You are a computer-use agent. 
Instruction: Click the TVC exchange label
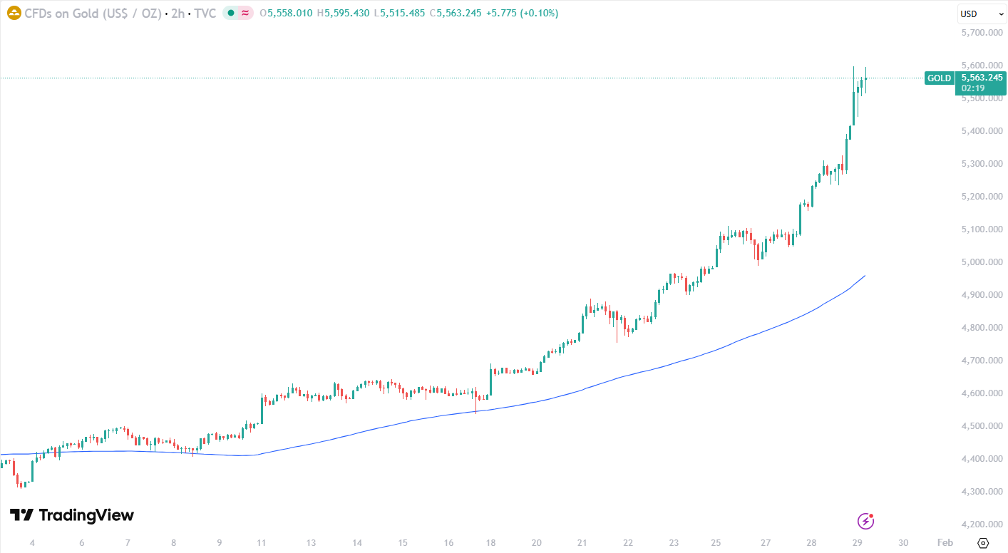pyautogui.click(x=205, y=13)
